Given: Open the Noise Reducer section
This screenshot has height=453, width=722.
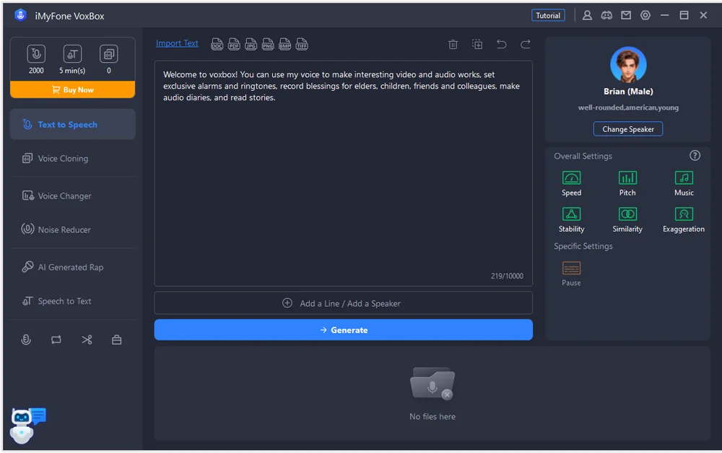Looking at the screenshot, I should (64, 230).
